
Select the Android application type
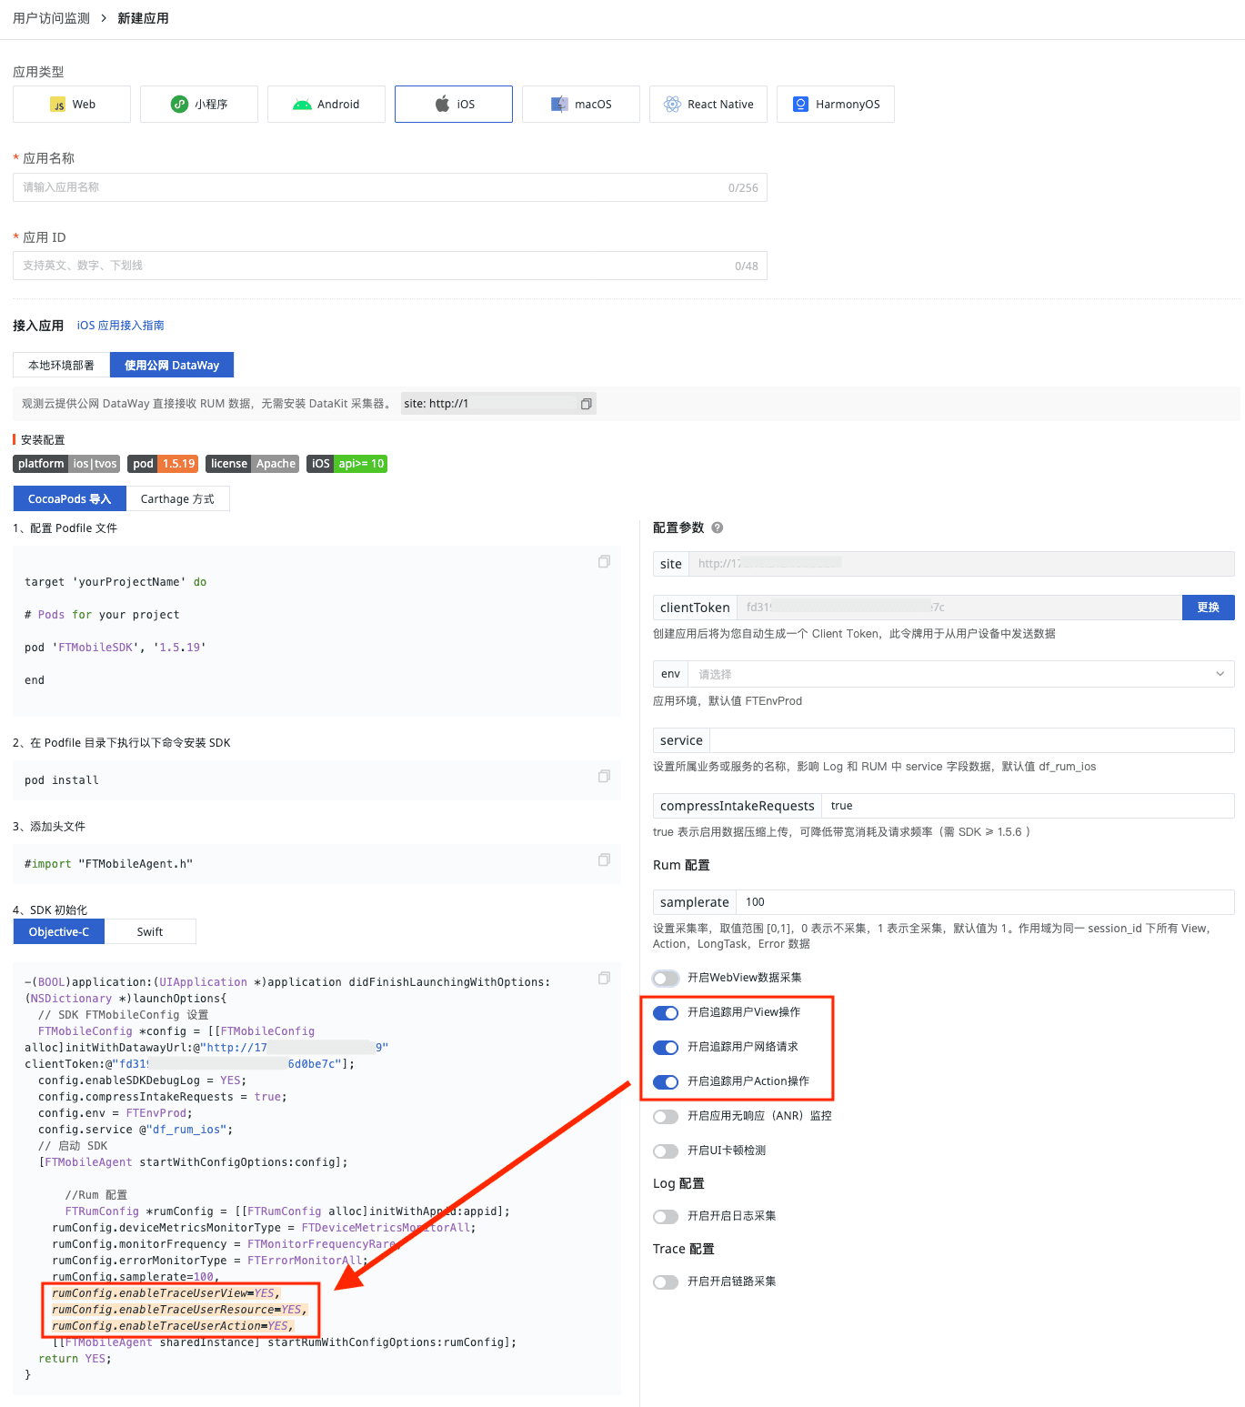click(326, 105)
